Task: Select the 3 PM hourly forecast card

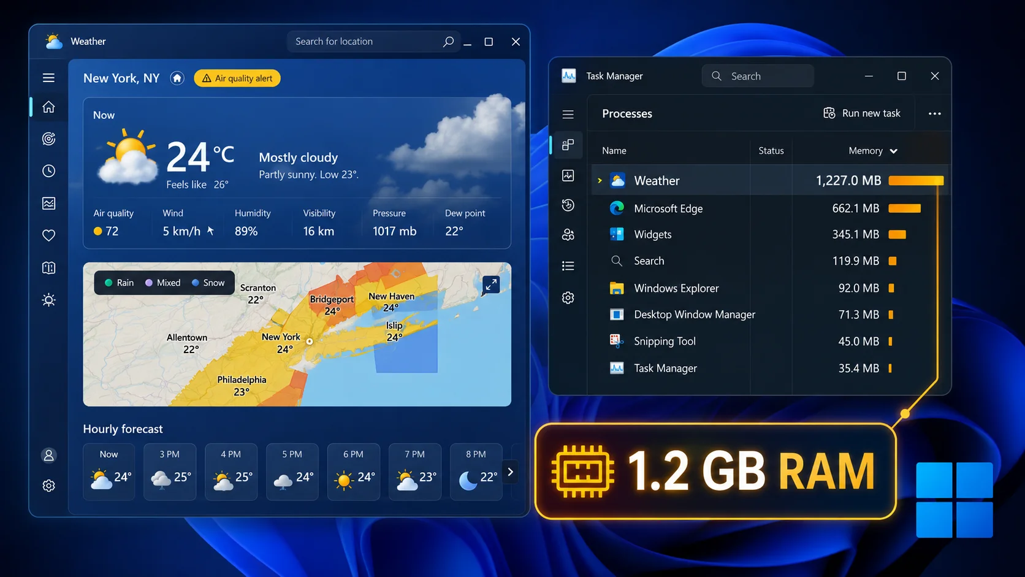Action: click(x=170, y=472)
